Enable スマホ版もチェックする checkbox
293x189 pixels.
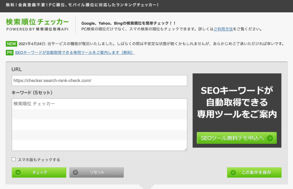pos(14,159)
